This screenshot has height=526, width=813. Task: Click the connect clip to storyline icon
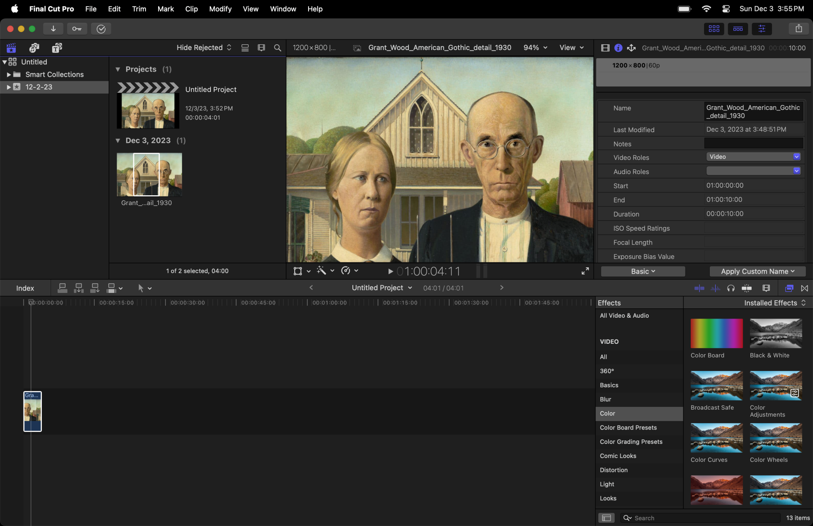[x=63, y=288]
